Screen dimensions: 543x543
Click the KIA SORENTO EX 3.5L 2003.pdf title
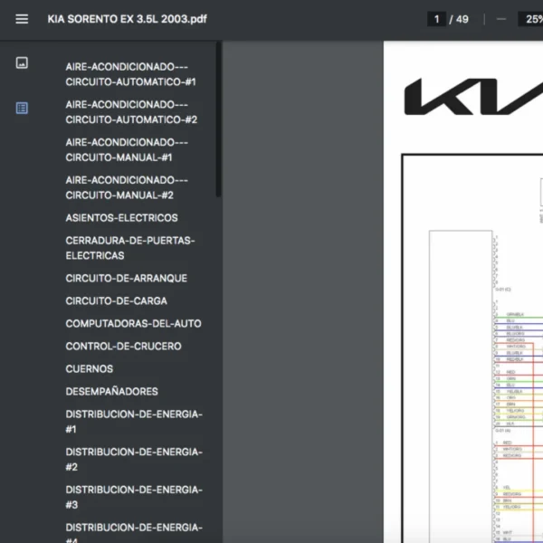pyautogui.click(x=127, y=19)
